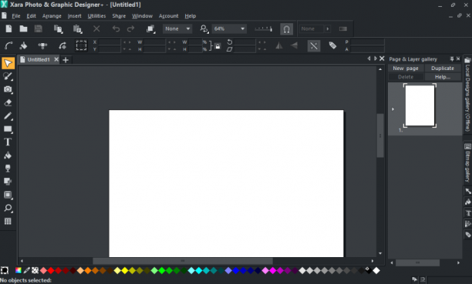Click the Flip vertical icon

[294, 45]
